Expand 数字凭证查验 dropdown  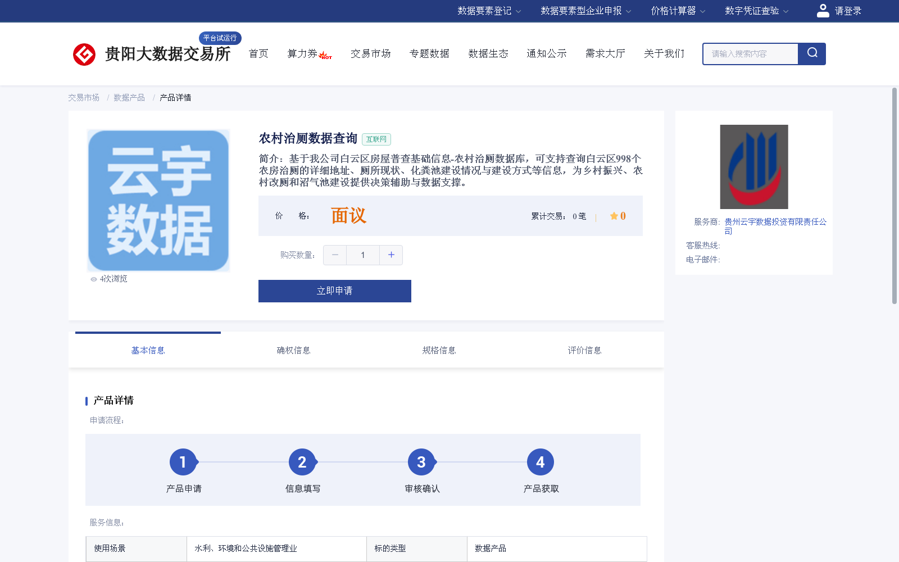point(757,11)
